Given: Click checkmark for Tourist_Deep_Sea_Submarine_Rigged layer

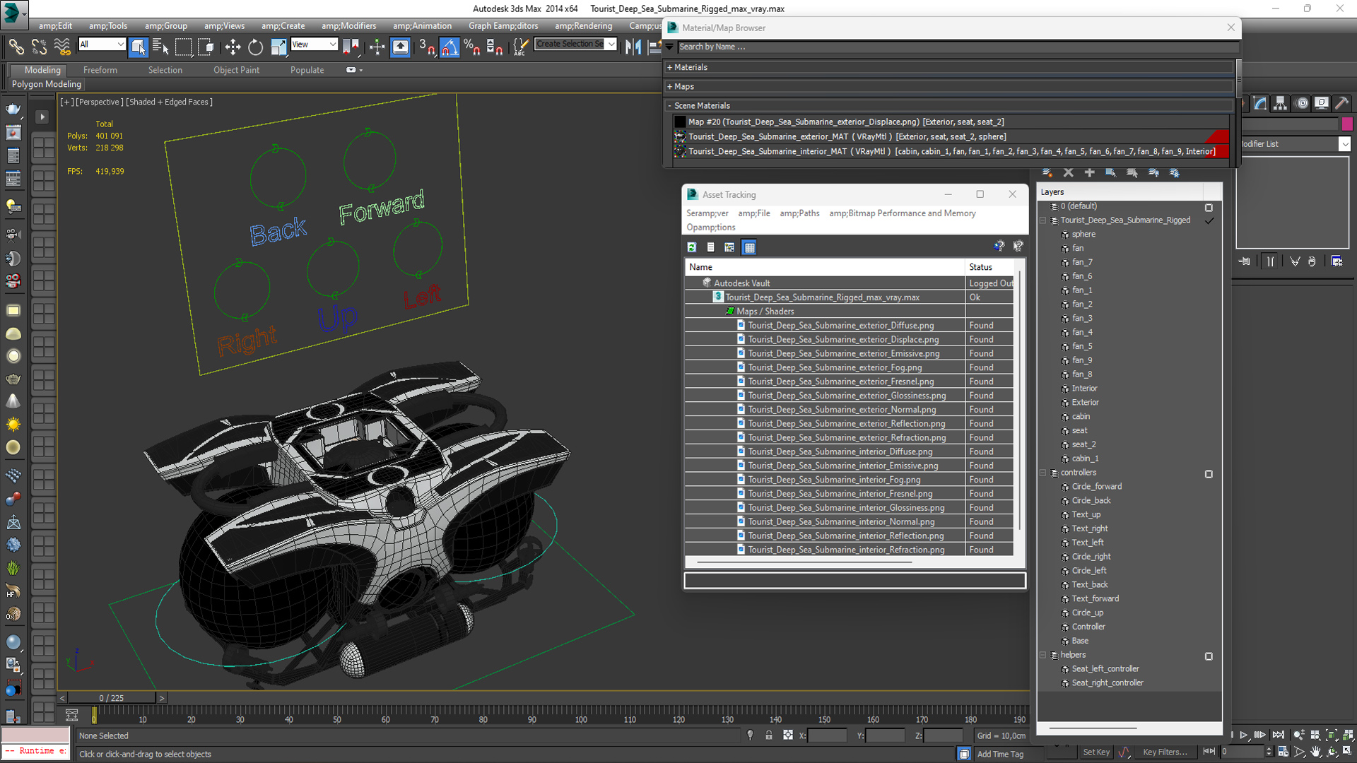Looking at the screenshot, I should [x=1209, y=220].
